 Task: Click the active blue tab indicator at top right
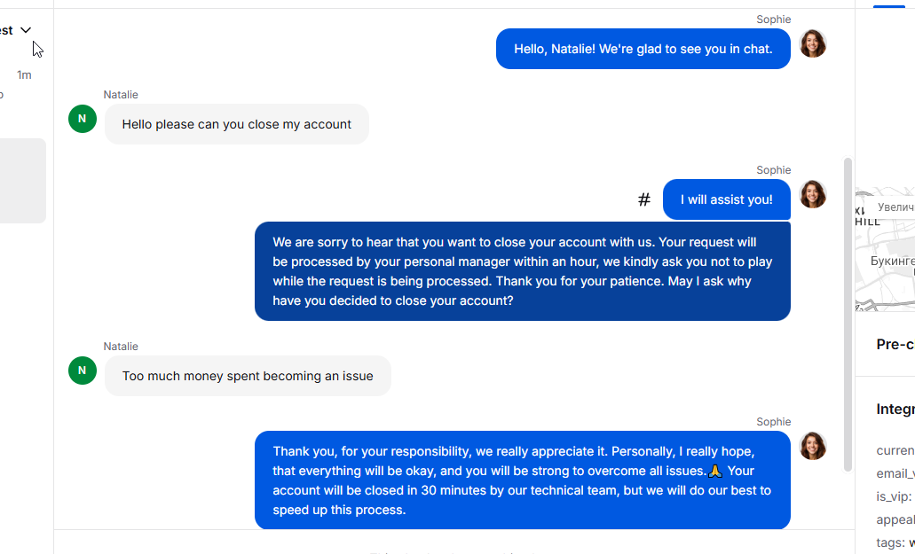coord(888,6)
